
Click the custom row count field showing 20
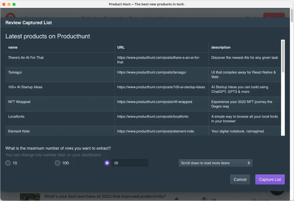(x=130, y=163)
